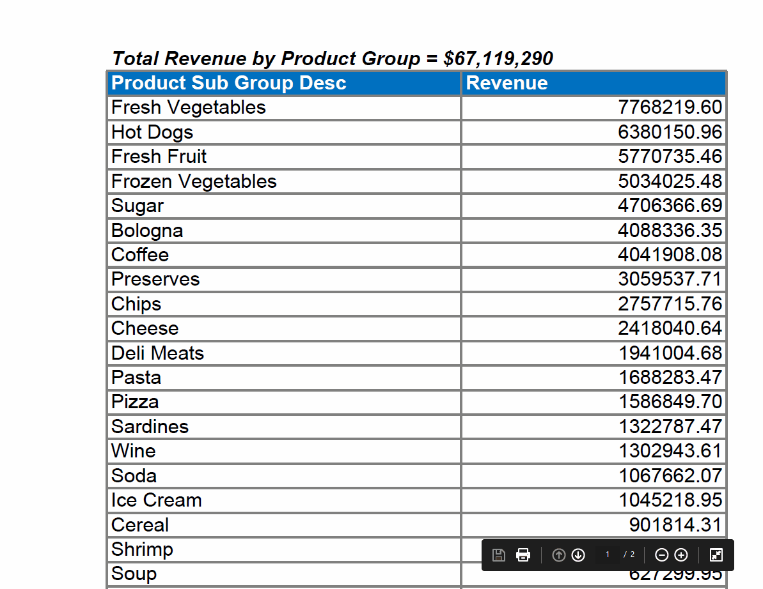Viewport: 763px width, 589px height.
Task: Click the 'Hot Dogs' cell
Action: (x=152, y=132)
